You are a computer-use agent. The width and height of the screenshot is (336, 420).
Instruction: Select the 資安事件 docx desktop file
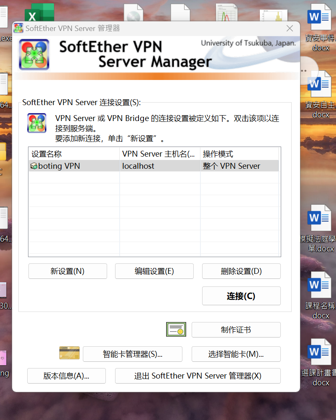[320, 27]
